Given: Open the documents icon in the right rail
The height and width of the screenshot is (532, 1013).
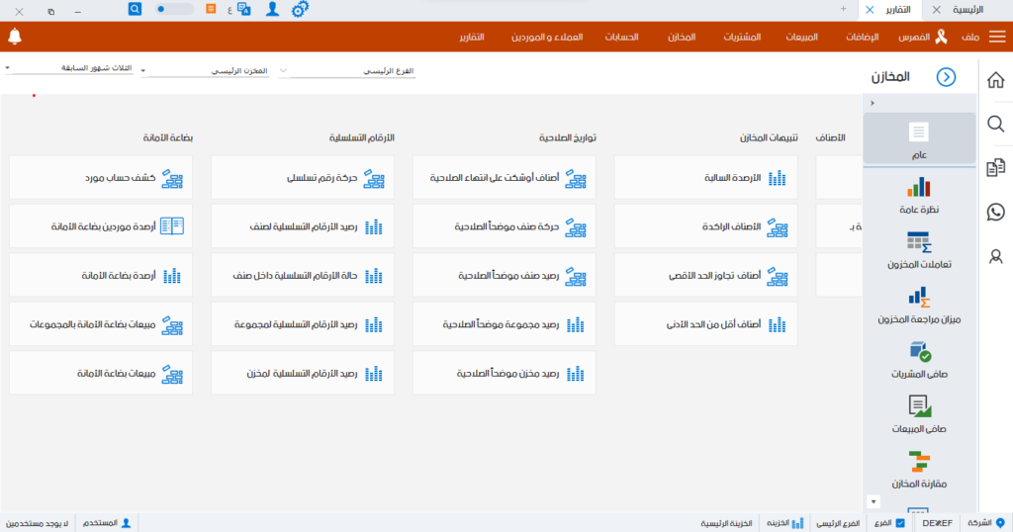Looking at the screenshot, I should click(x=995, y=168).
